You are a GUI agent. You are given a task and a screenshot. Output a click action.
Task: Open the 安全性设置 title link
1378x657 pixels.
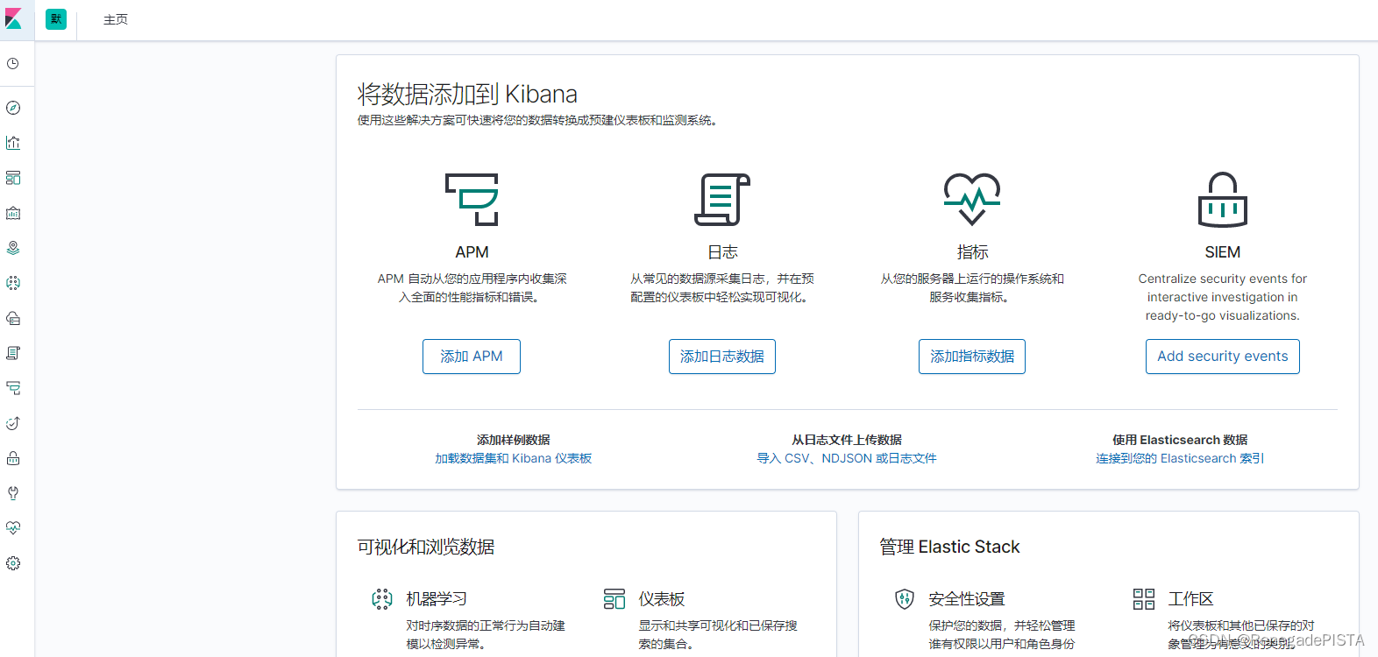[967, 599]
